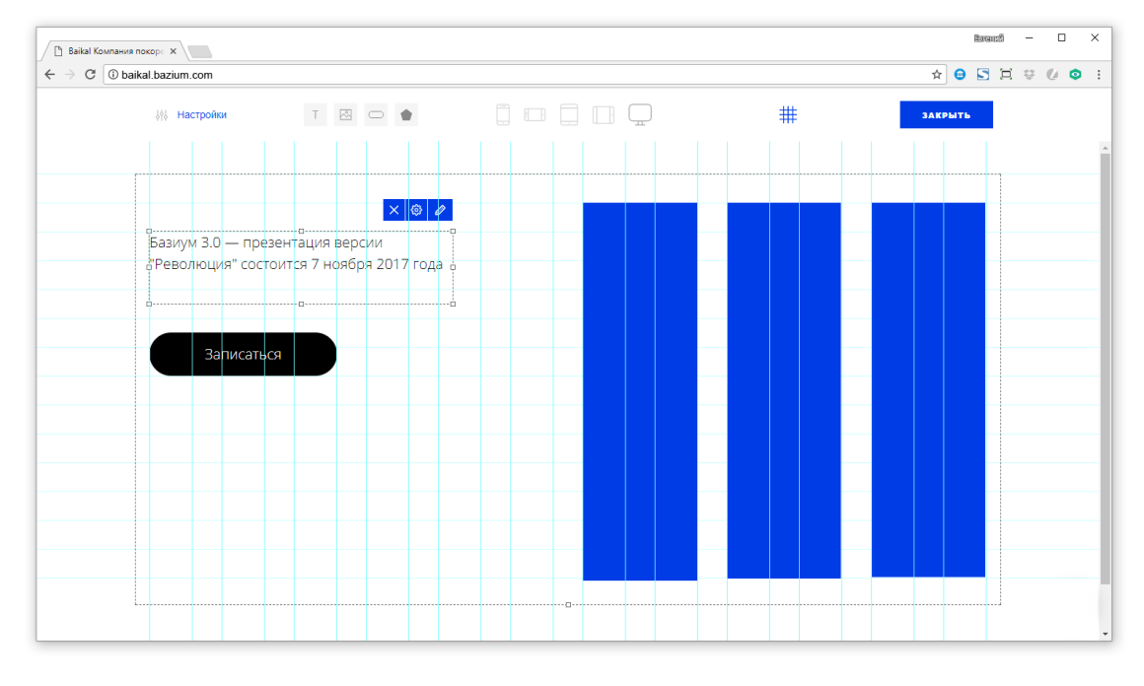Click the green eye extension icon
This screenshot has width=1144, height=686.
point(1075,74)
